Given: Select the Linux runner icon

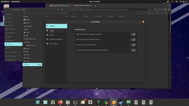Looking at the screenshot, I should click(x=24, y=55).
